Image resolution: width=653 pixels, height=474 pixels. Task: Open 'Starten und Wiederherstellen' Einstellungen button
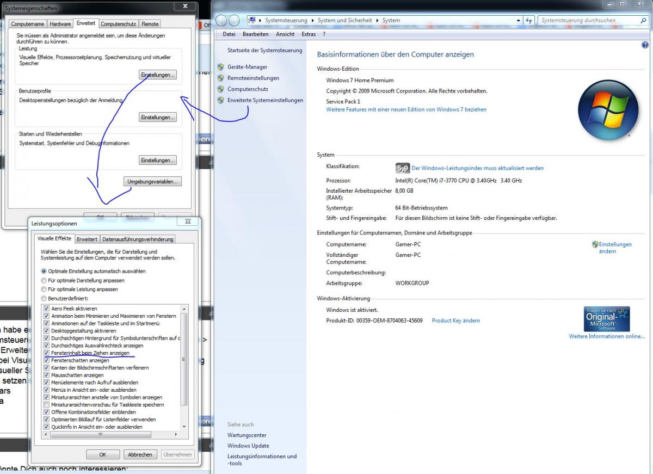tap(158, 161)
